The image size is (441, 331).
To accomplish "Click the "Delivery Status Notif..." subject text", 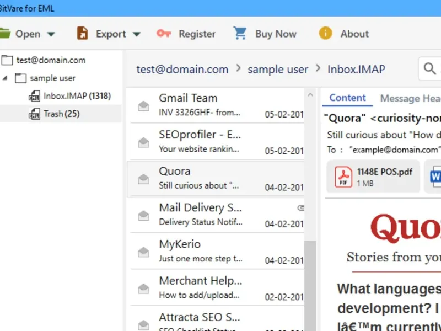I will tap(201, 222).
